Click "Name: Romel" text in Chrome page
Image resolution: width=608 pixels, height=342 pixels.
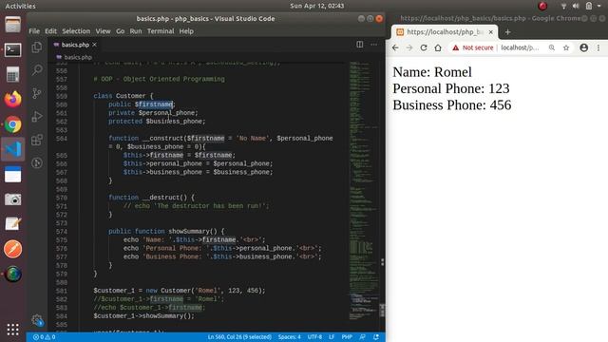click(432, 72)
